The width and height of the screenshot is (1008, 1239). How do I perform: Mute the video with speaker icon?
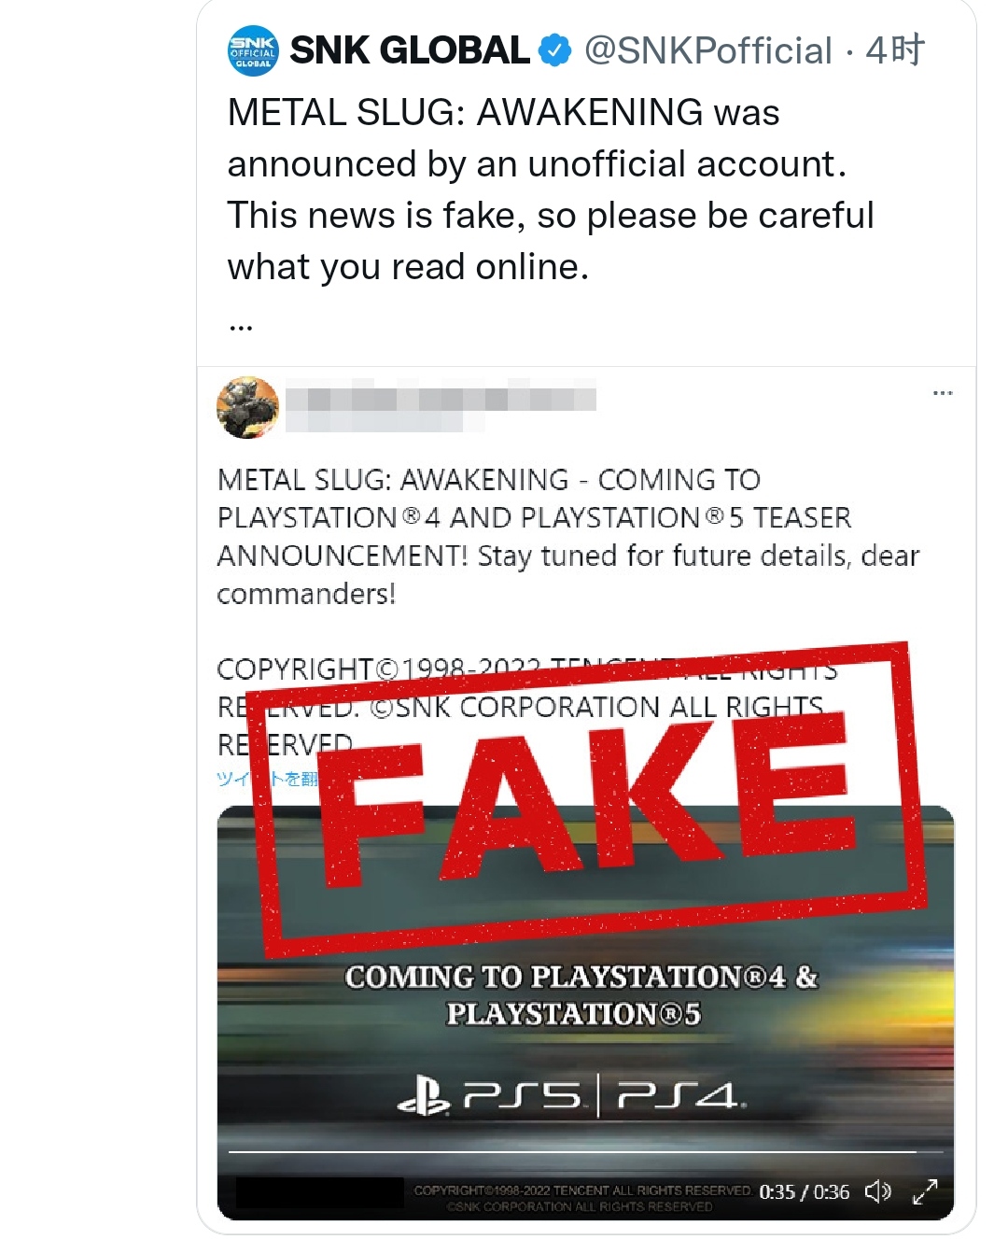point(877,1191)
